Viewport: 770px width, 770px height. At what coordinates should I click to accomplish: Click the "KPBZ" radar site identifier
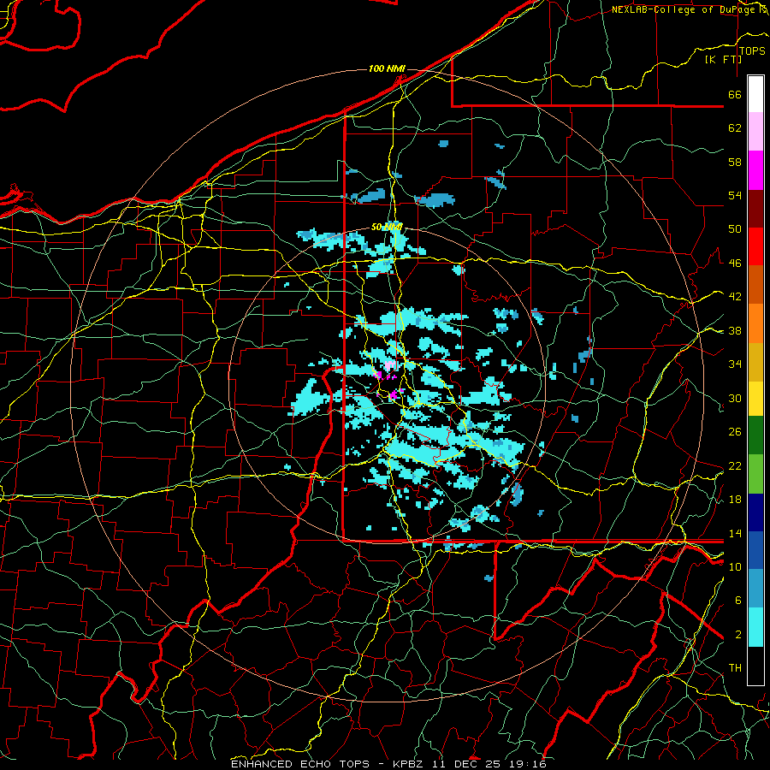tap(410, 764)
